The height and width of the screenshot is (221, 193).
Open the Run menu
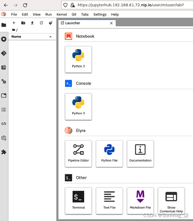click(x=49, y=14)
